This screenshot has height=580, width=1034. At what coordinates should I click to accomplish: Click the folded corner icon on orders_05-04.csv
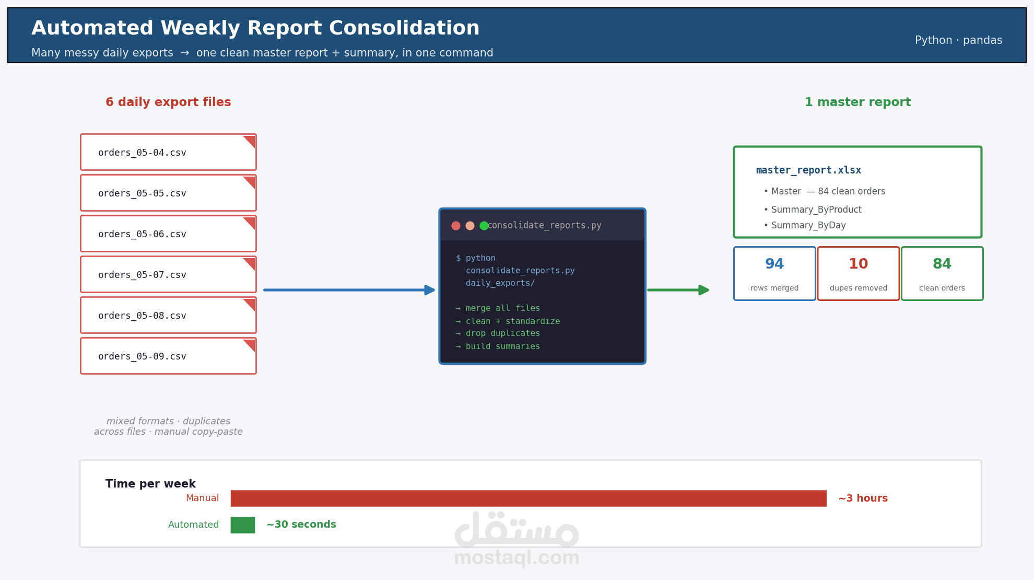[250, 141]
